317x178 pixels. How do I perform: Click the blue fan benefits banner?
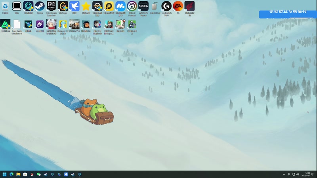(288, 14)
